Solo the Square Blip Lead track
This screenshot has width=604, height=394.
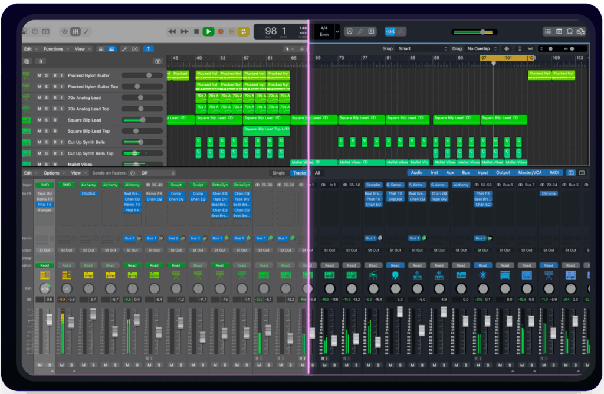pyautogui.click(x=47, y=120)
